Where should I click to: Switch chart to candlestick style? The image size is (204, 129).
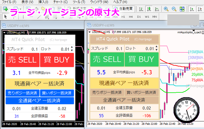(149, 9)
